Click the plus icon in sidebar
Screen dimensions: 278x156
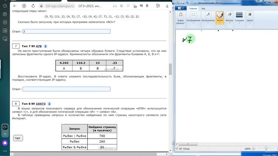tap(5, 134)
